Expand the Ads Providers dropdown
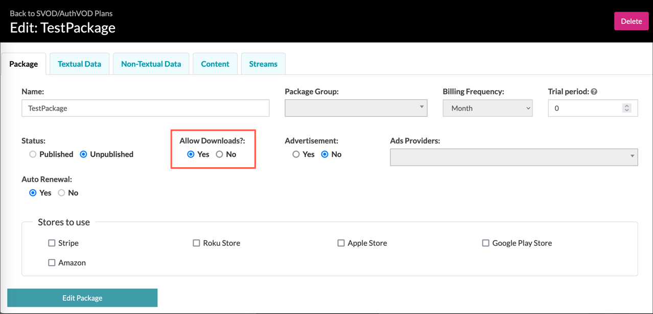653x314 pixels. tap(514, 157)
